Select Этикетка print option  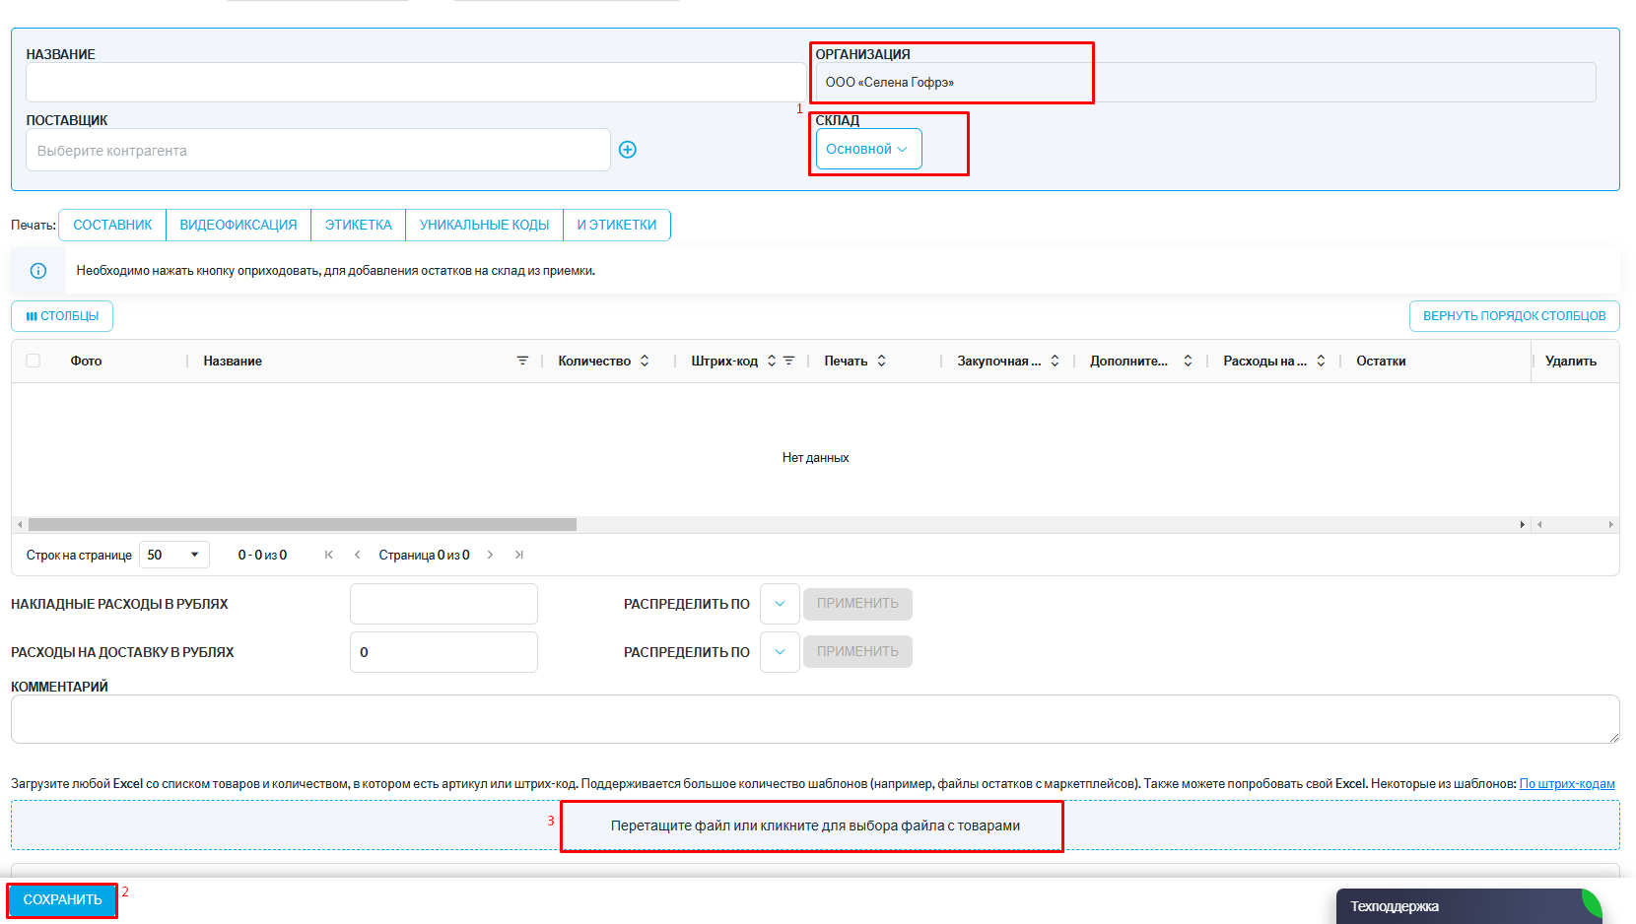pyautogui.click(x=359, y=225)
